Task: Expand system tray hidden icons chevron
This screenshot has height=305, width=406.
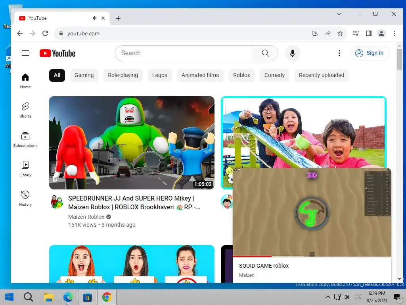Action: 328,297
